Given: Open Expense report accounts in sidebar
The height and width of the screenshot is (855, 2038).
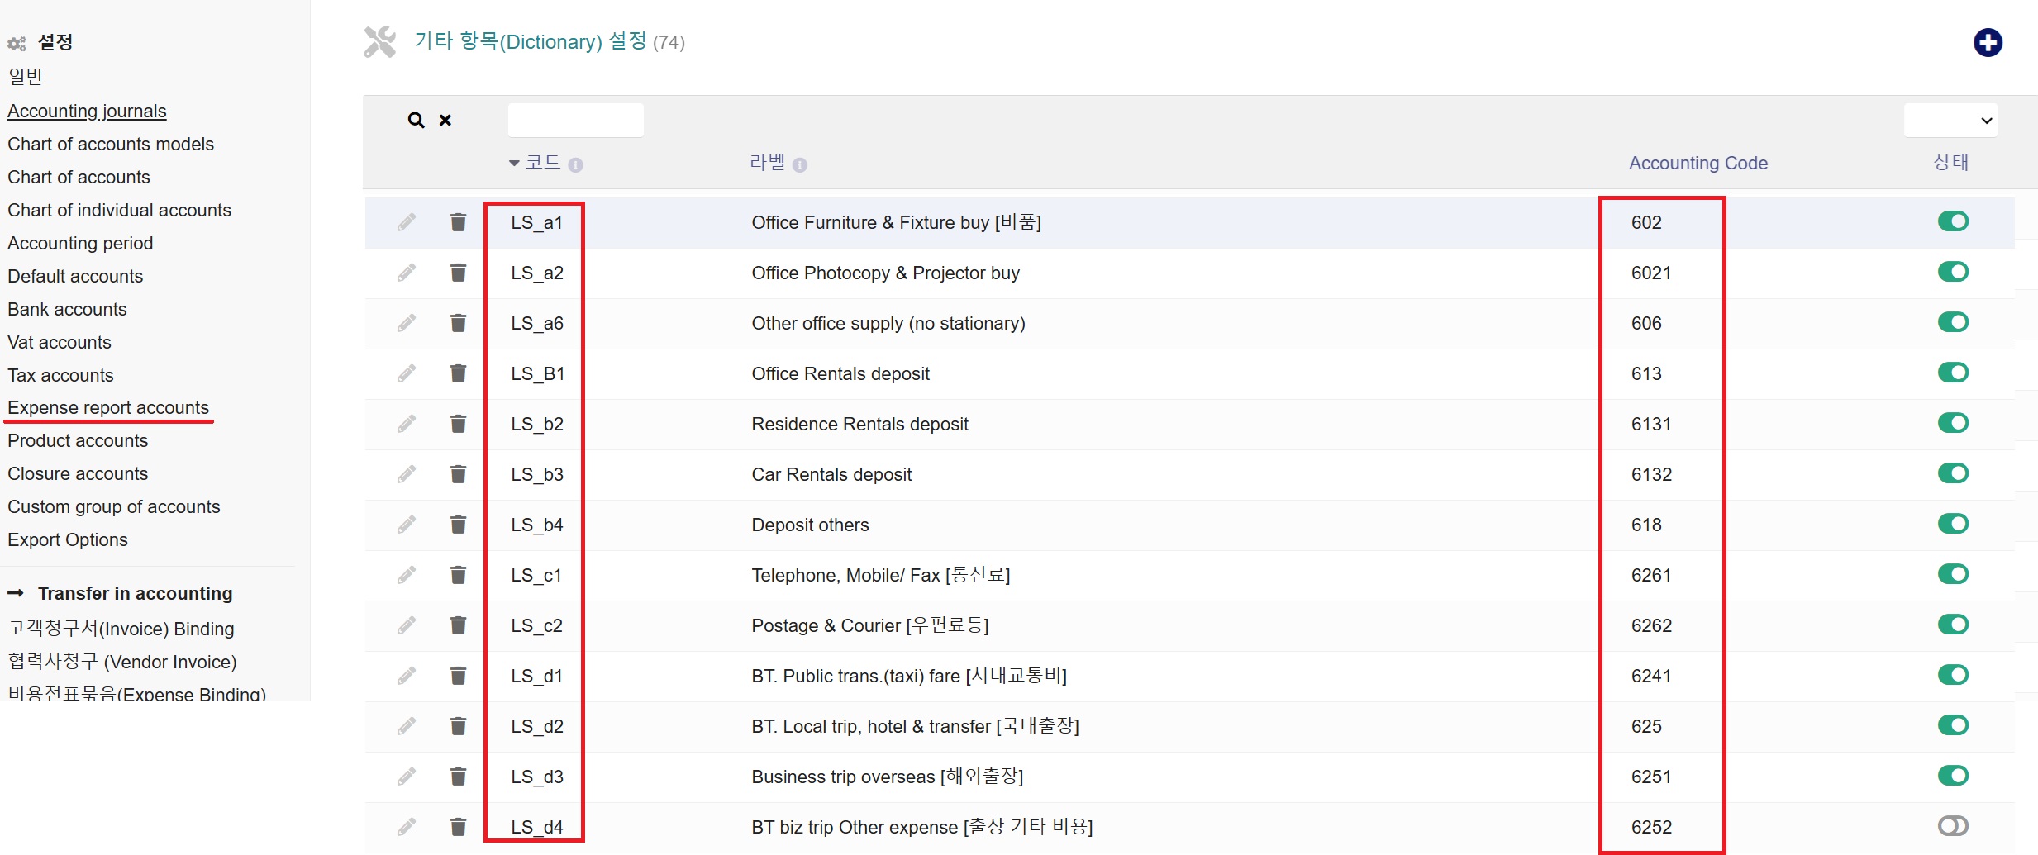Looking at the screenshot, I should pos(108,408).
